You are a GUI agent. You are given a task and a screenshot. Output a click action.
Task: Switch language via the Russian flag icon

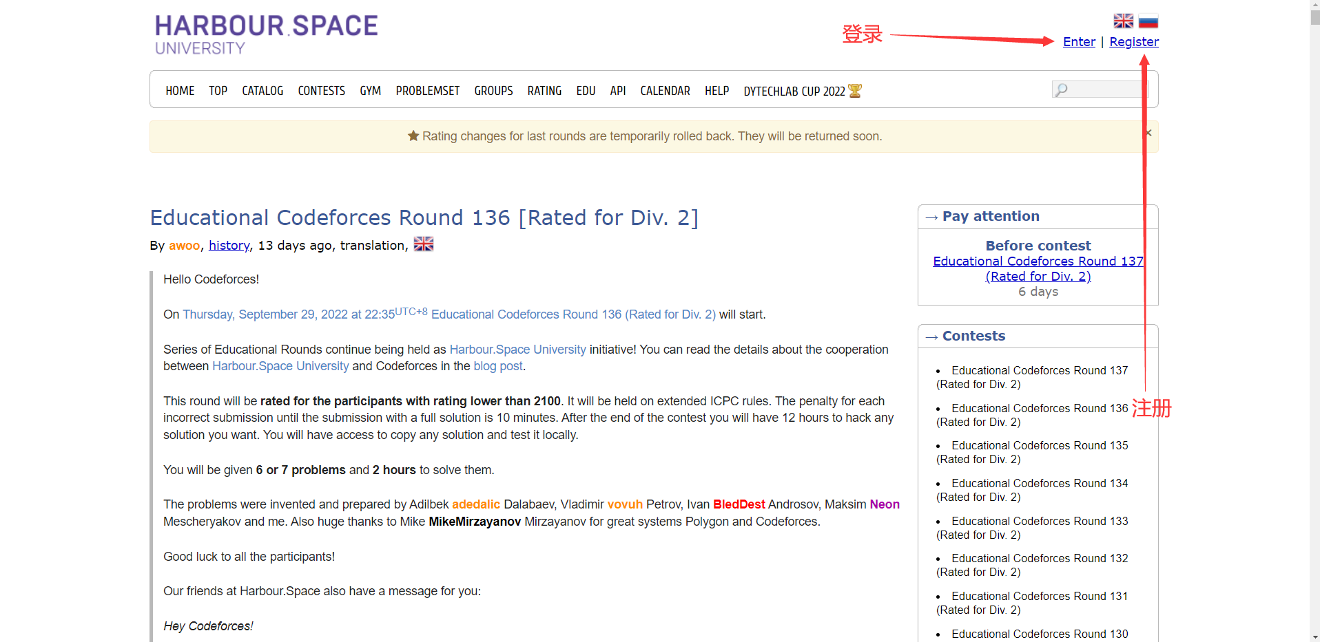pos(1148,21)
